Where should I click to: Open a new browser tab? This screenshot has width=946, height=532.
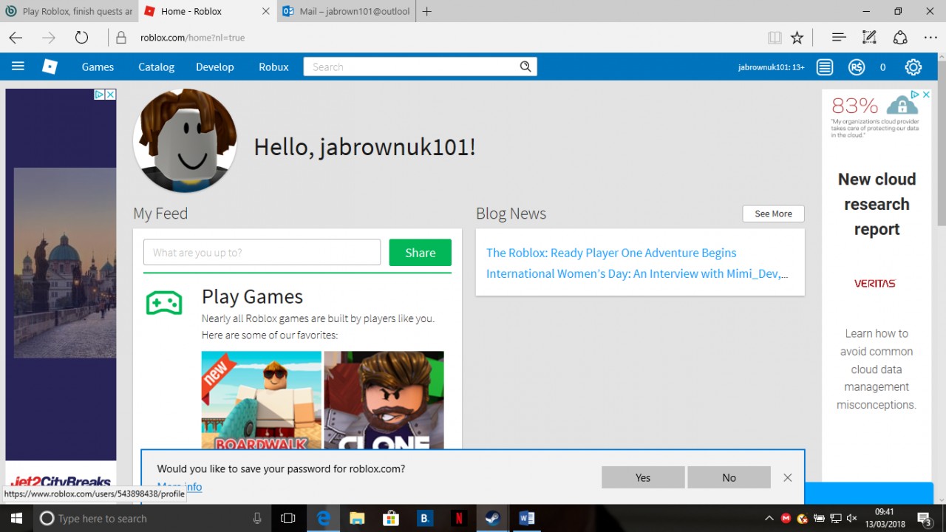pyautogui.click(x=427, y=11)
